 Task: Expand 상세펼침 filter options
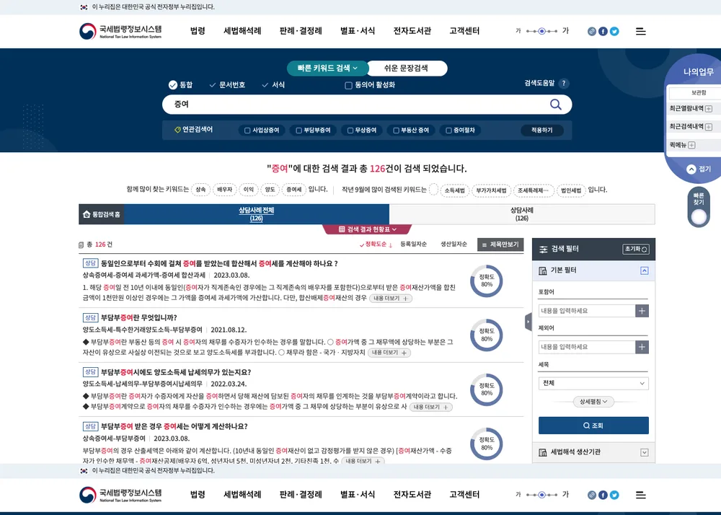coord(593,402)
